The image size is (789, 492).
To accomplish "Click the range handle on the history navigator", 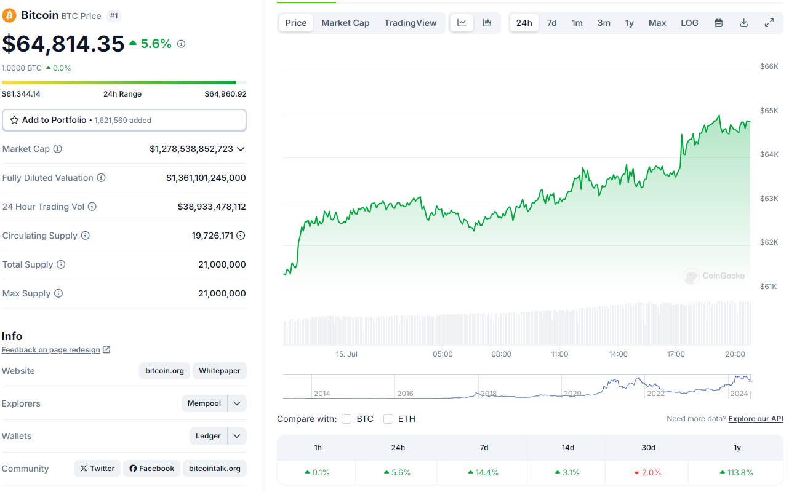I will tap(750, 386).
